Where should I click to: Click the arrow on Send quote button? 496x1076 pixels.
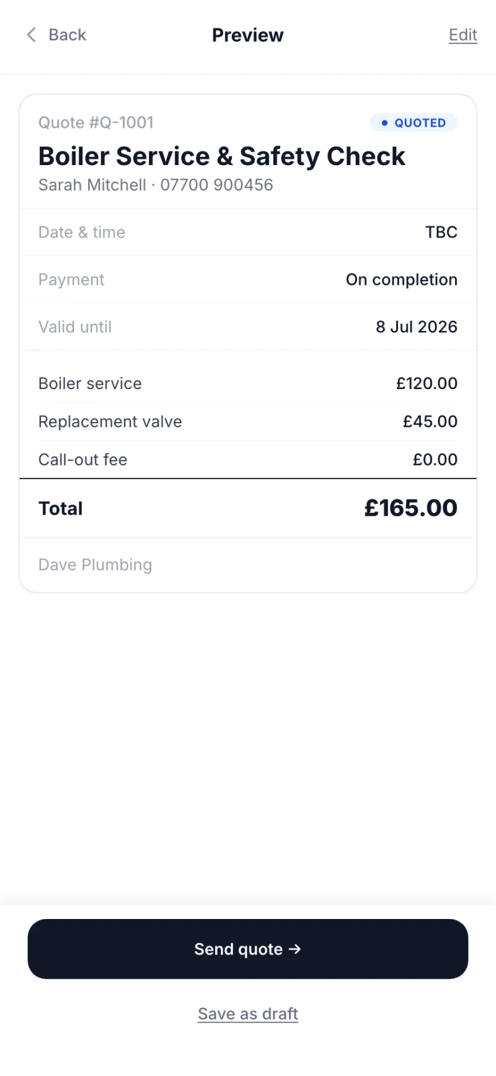tap(295, 949)
